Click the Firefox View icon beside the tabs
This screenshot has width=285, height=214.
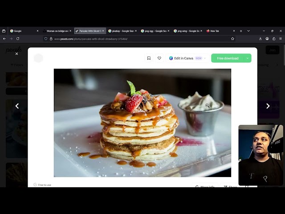tap(4, 31)
